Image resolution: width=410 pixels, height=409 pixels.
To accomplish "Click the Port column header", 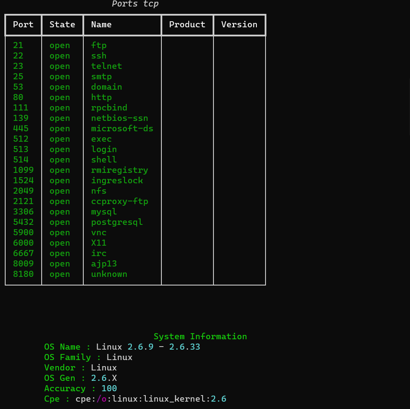I will tap(23, 25).
